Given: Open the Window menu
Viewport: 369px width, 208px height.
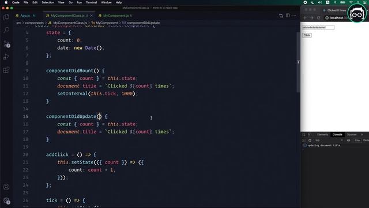Looking at the screenshot, I should pyautogui.click(x=106, y=2).
